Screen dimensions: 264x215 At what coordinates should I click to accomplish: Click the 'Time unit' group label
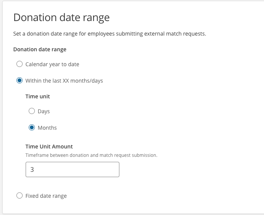coord(38,96)
